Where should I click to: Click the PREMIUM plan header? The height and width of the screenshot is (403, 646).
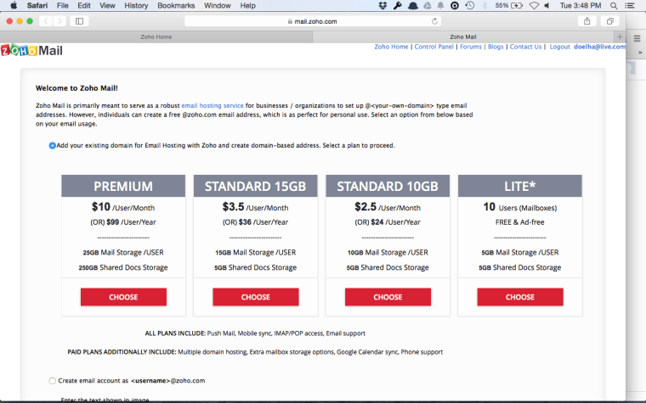click(x=123, y=186)
